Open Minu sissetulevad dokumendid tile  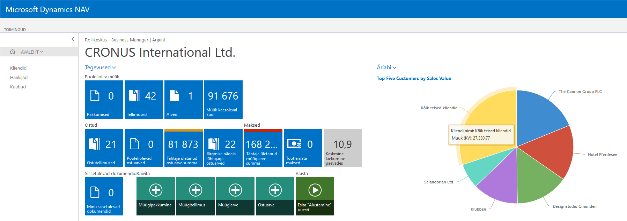pos(104,196)
